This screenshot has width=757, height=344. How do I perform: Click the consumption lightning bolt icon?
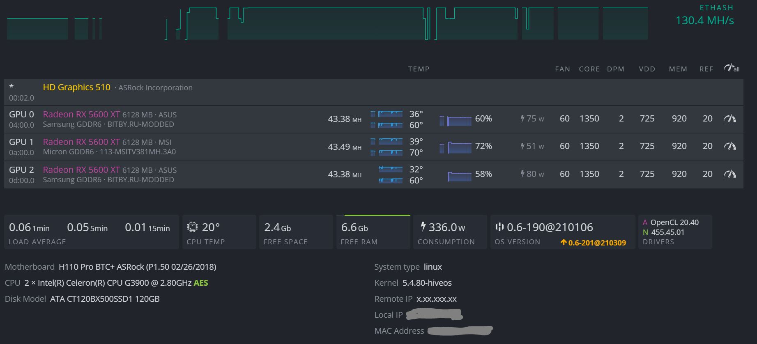tap(423, 227)
